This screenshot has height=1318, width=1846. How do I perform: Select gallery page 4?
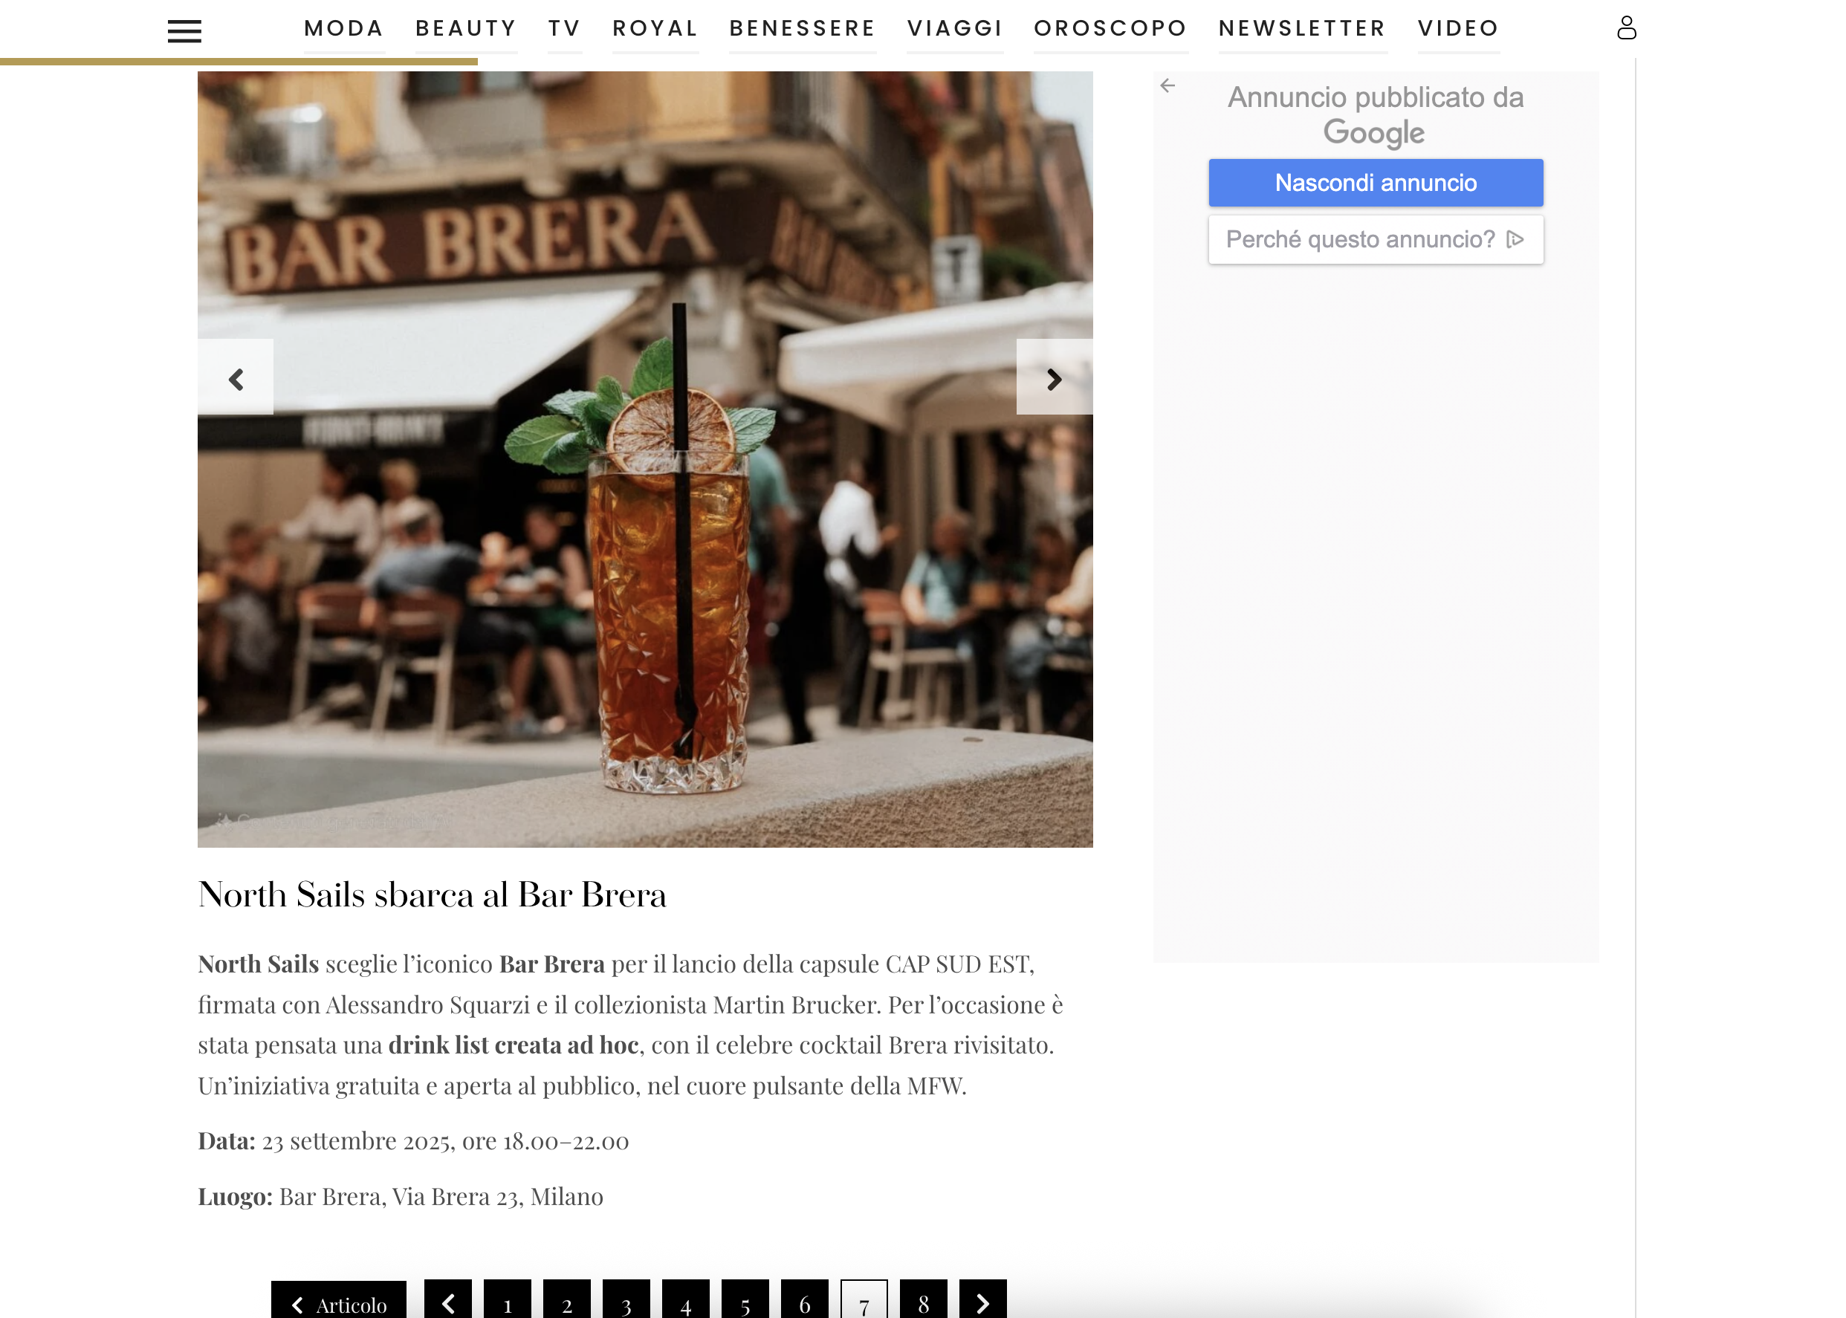click(685, 1302)
